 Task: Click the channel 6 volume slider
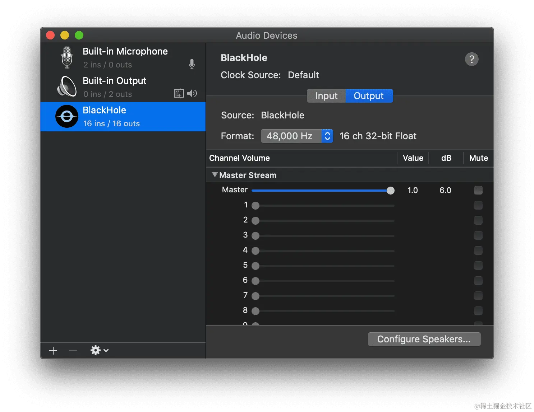pos(323,281)
